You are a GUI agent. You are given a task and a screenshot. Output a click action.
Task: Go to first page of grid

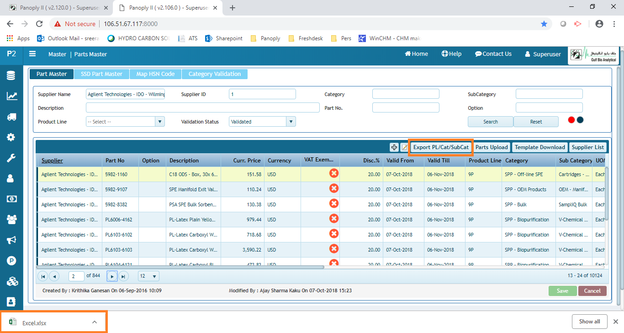[x=42, y=276]
